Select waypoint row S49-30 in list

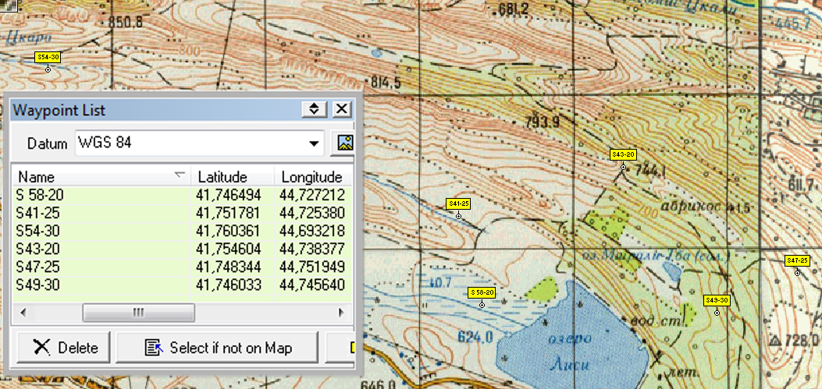(182, 285)
